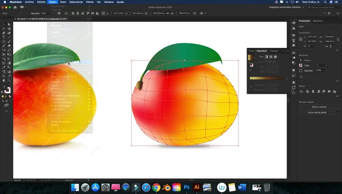
Task: Switch to the Bibliotecas tab
Action: [318, 21]
